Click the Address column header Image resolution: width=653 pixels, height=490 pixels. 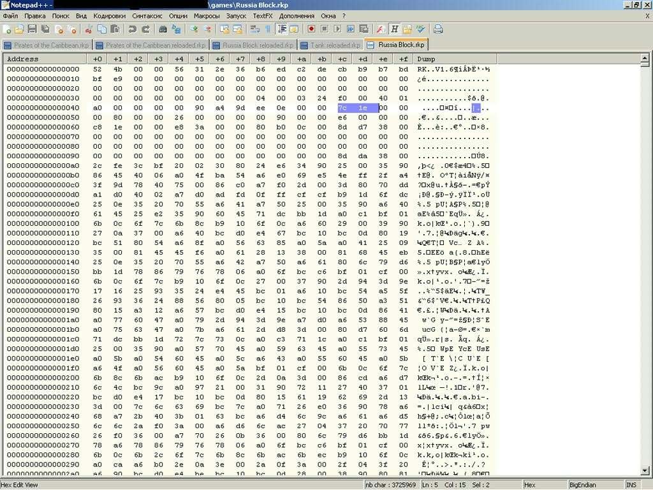pyautogui.click(x=45, y=59)
